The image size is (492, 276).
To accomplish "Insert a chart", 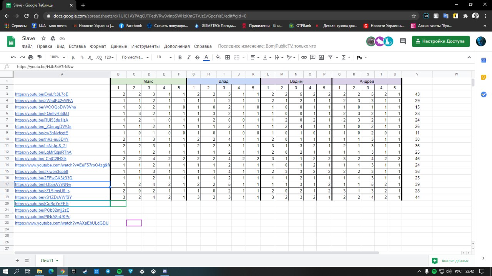I will (321, 58).
